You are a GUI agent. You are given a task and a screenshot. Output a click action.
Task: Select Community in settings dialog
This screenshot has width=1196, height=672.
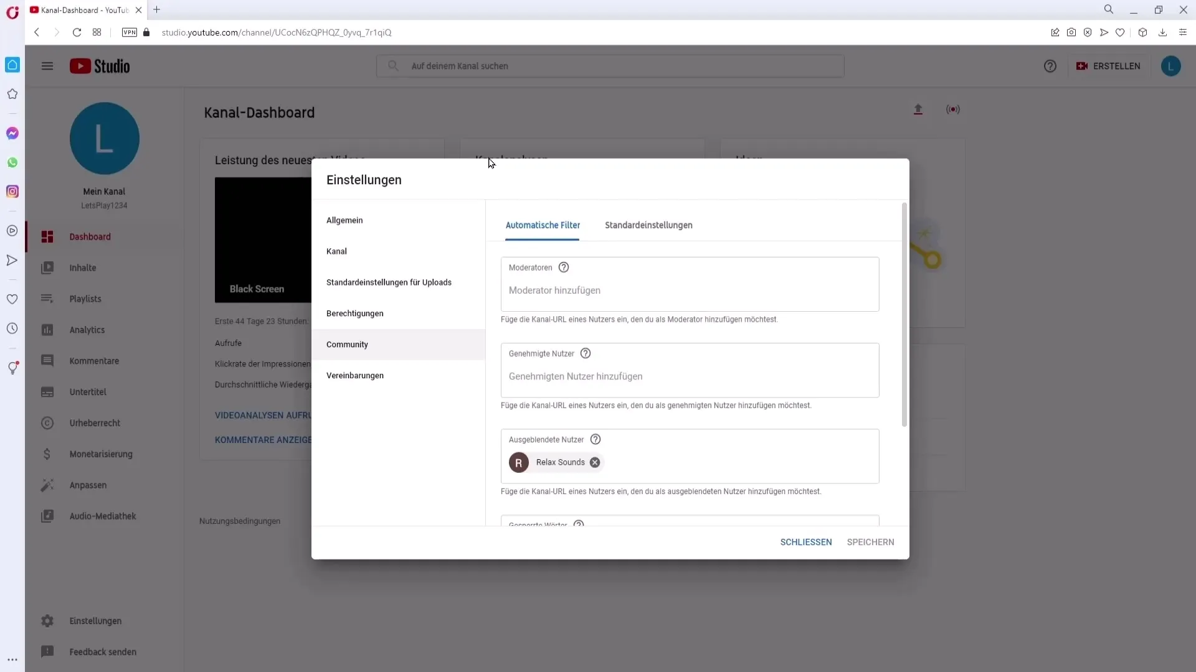click(398, 345)
